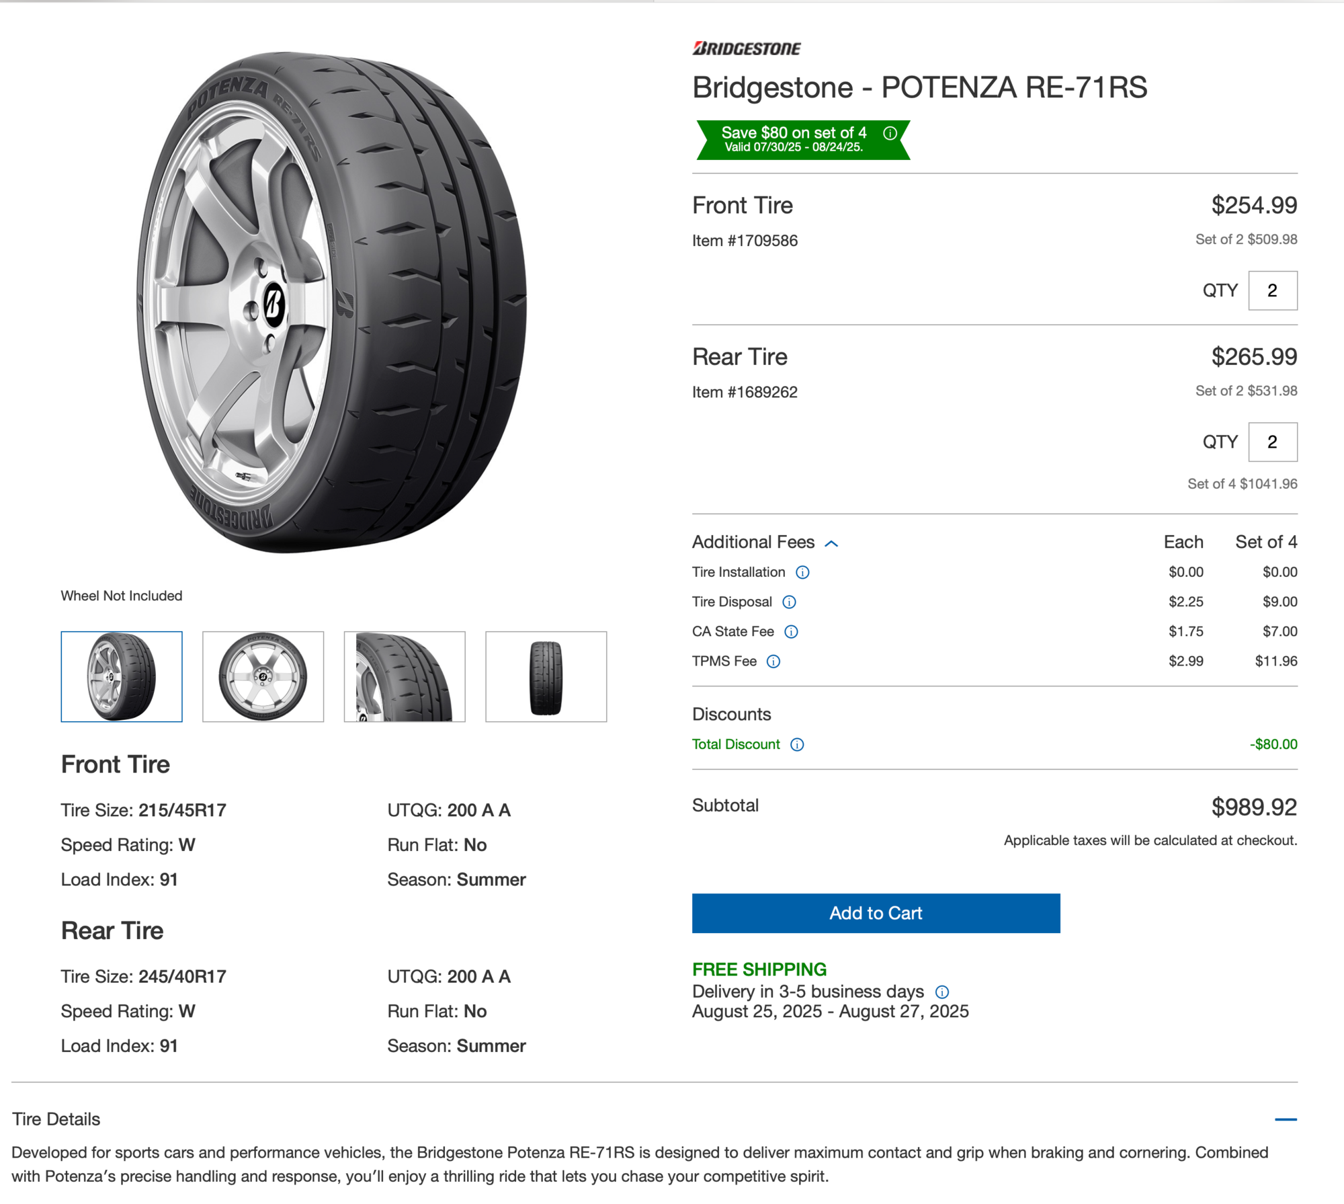1344x1204 pixels.
Task: Collapse the Additional Fees section
Action: coord(831,543)
